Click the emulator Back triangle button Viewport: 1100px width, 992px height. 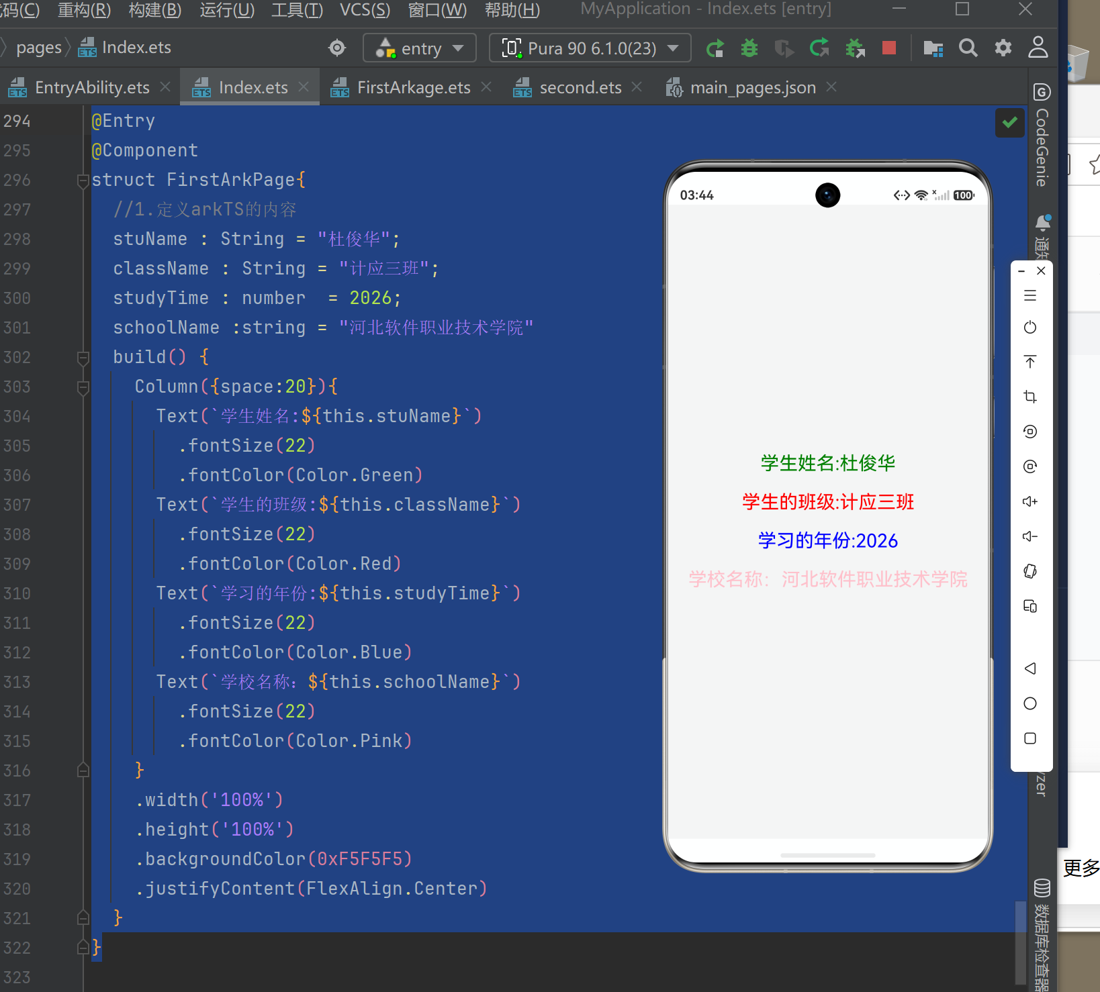[x=1030, y=668]
